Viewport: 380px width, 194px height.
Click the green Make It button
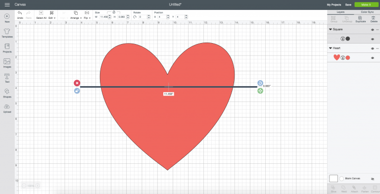tap(366, 4)
